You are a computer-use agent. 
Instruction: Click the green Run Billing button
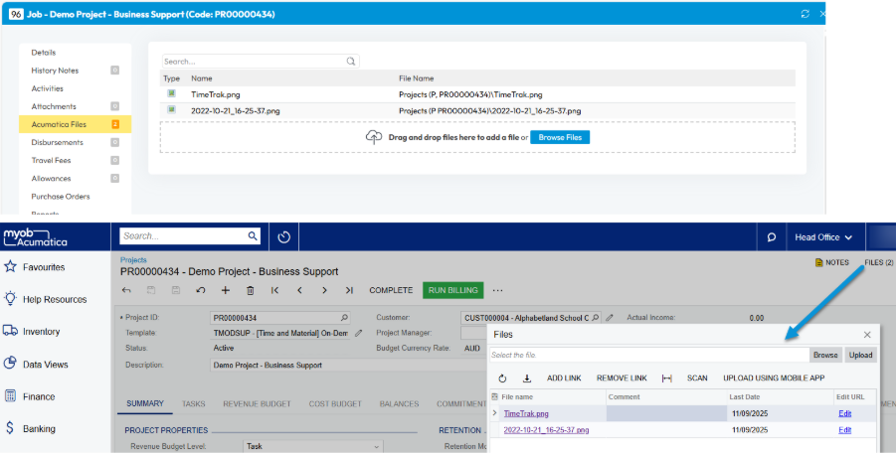[x=450, y=290]
